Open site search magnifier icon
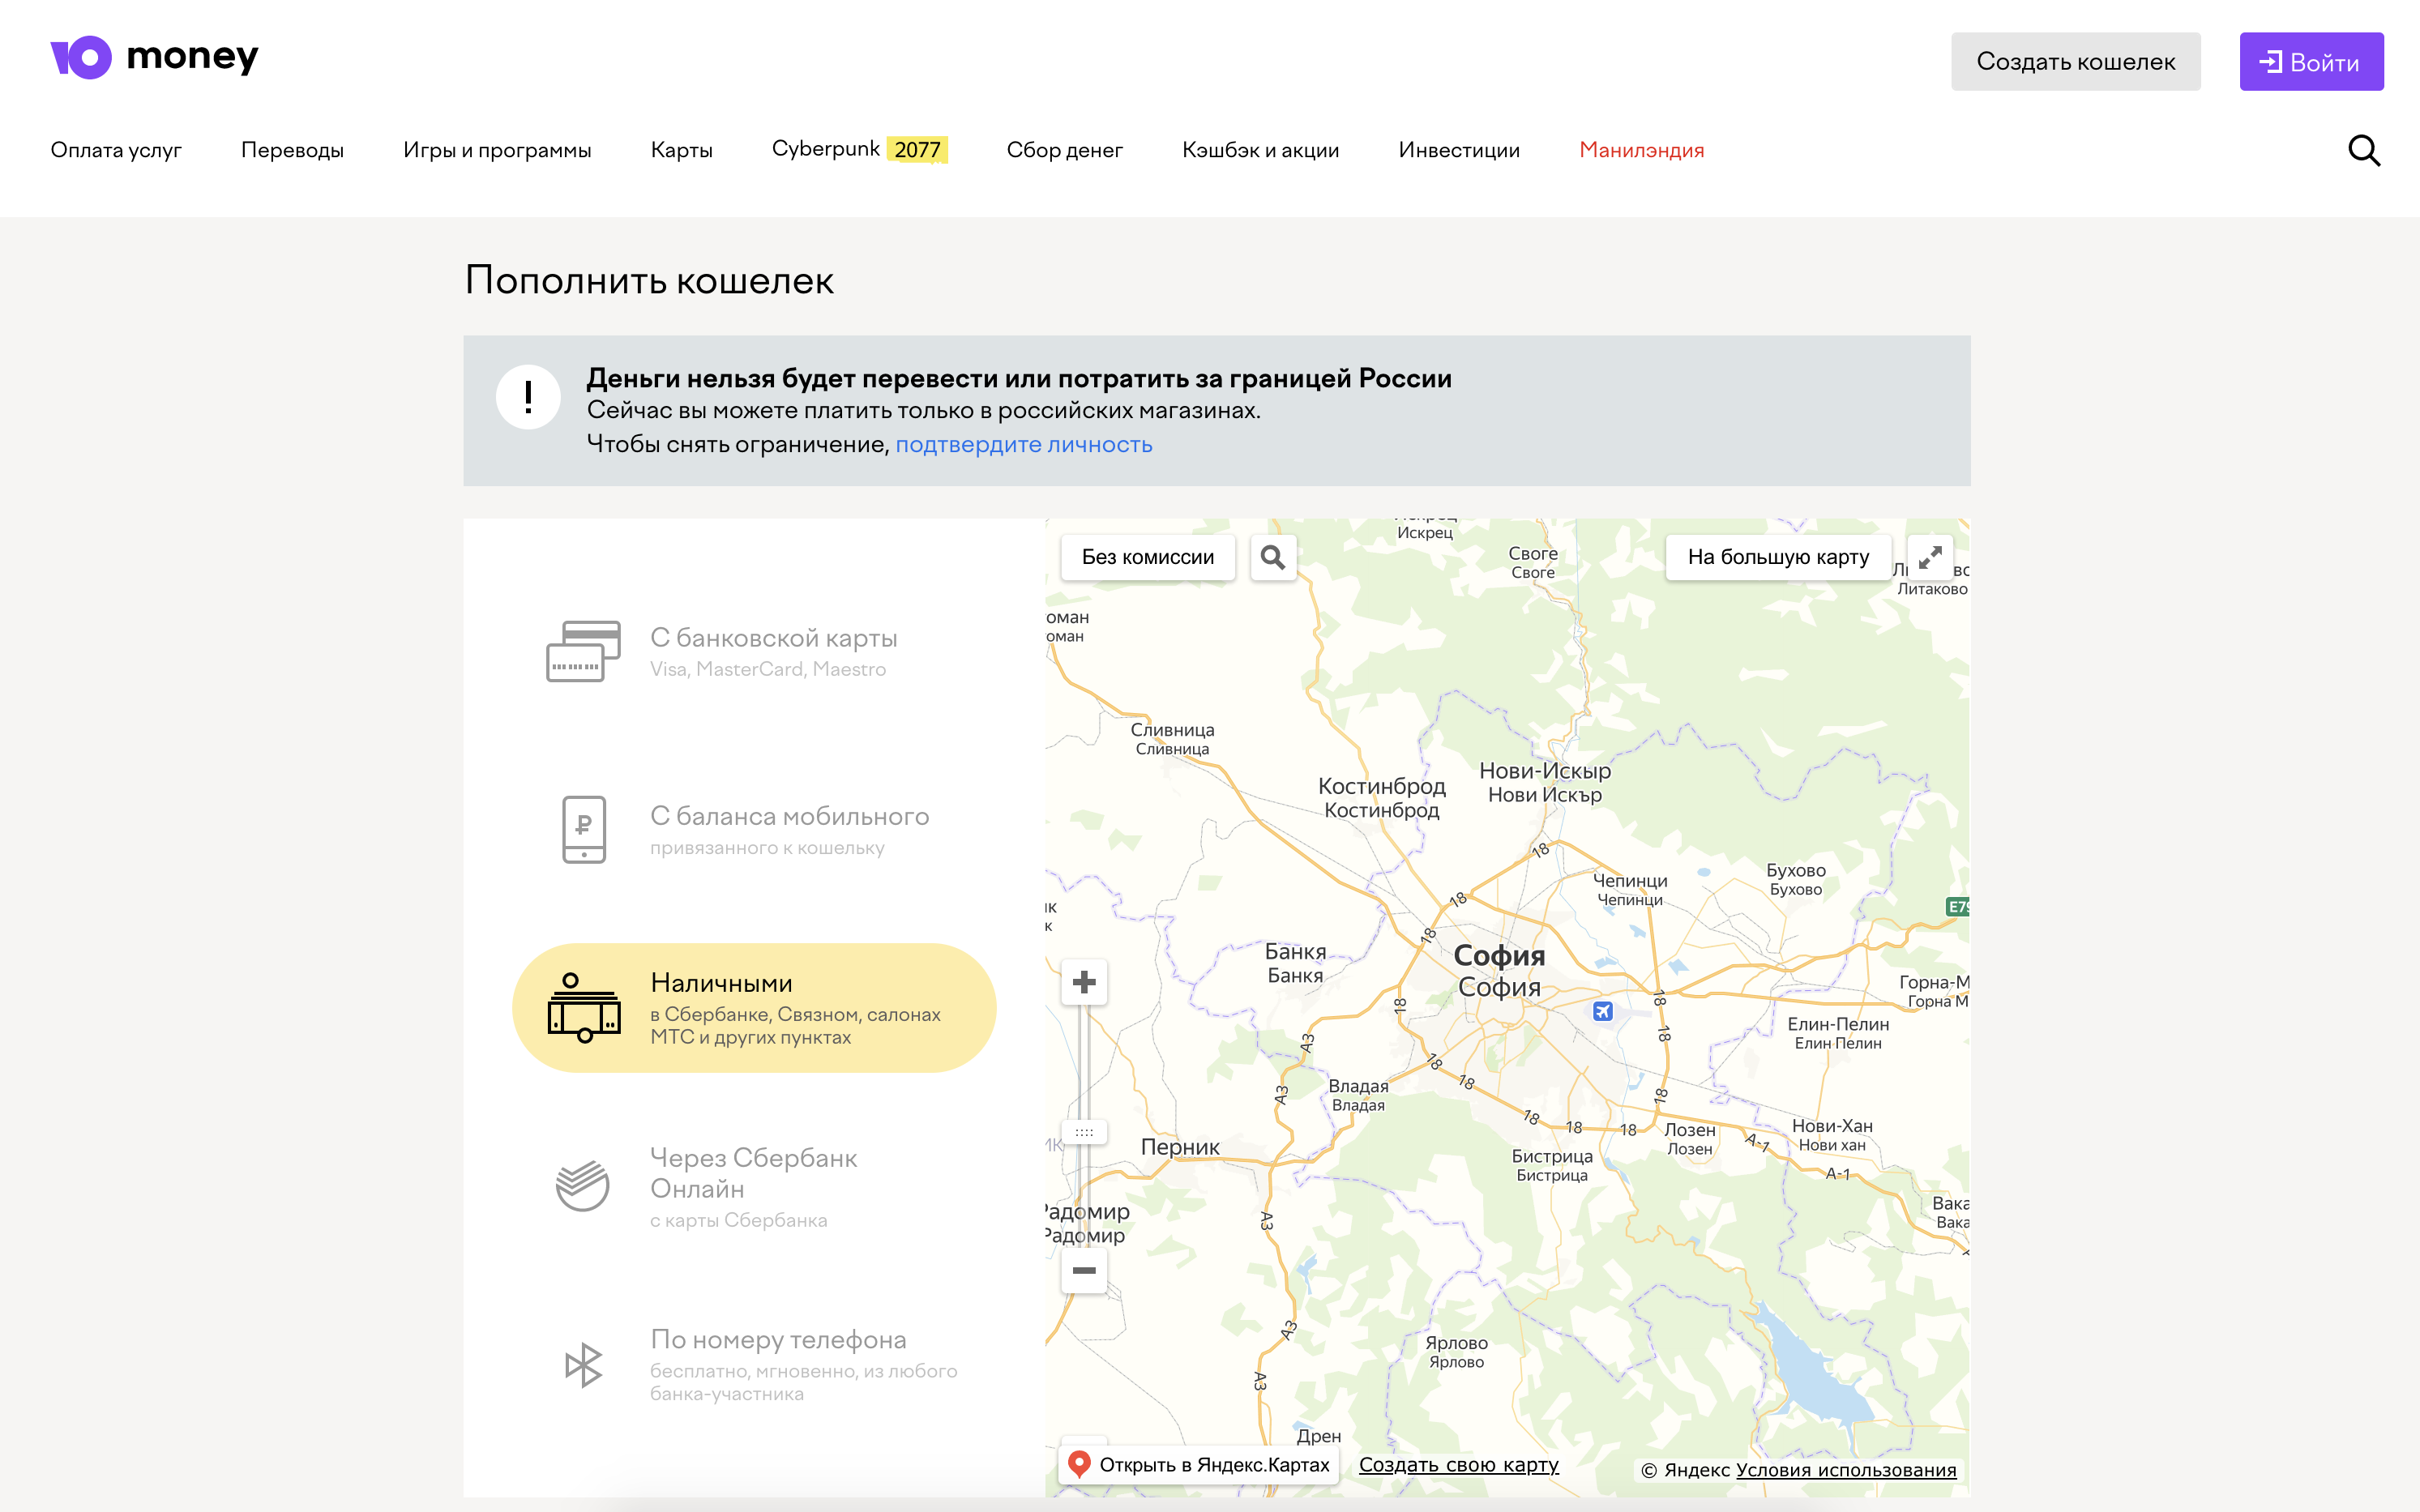The width and height of the screenshot is (2420, 1512). point(2364,150)
